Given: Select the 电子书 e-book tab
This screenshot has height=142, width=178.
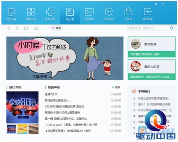Looking at the screenshot, I should 70,14.
